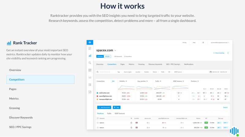This screenshot has width=245, height=137.
Task: Click the Export link
Action: (x=225, y=107)
